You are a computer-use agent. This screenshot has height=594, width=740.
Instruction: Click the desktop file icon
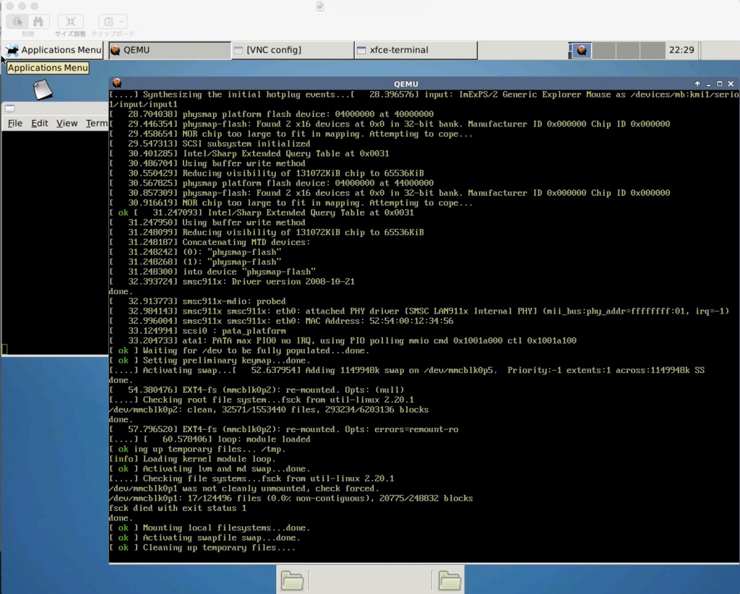coord(43,89)
